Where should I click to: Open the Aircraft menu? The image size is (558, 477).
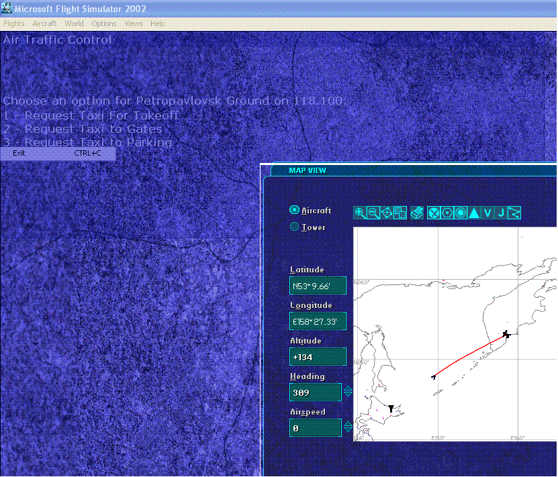tap(44, 23)
